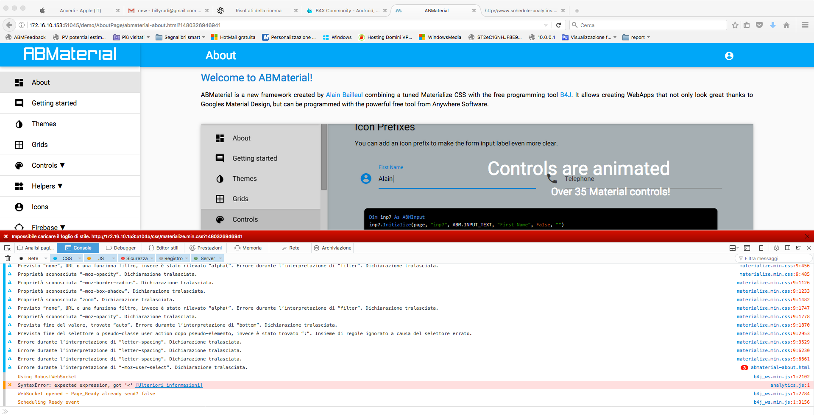Image resolution: width=814 pixels, height=416 pixels.
Task: Click the site info icon in address bar
Action: pyautogui.click(x=22, y=25)
